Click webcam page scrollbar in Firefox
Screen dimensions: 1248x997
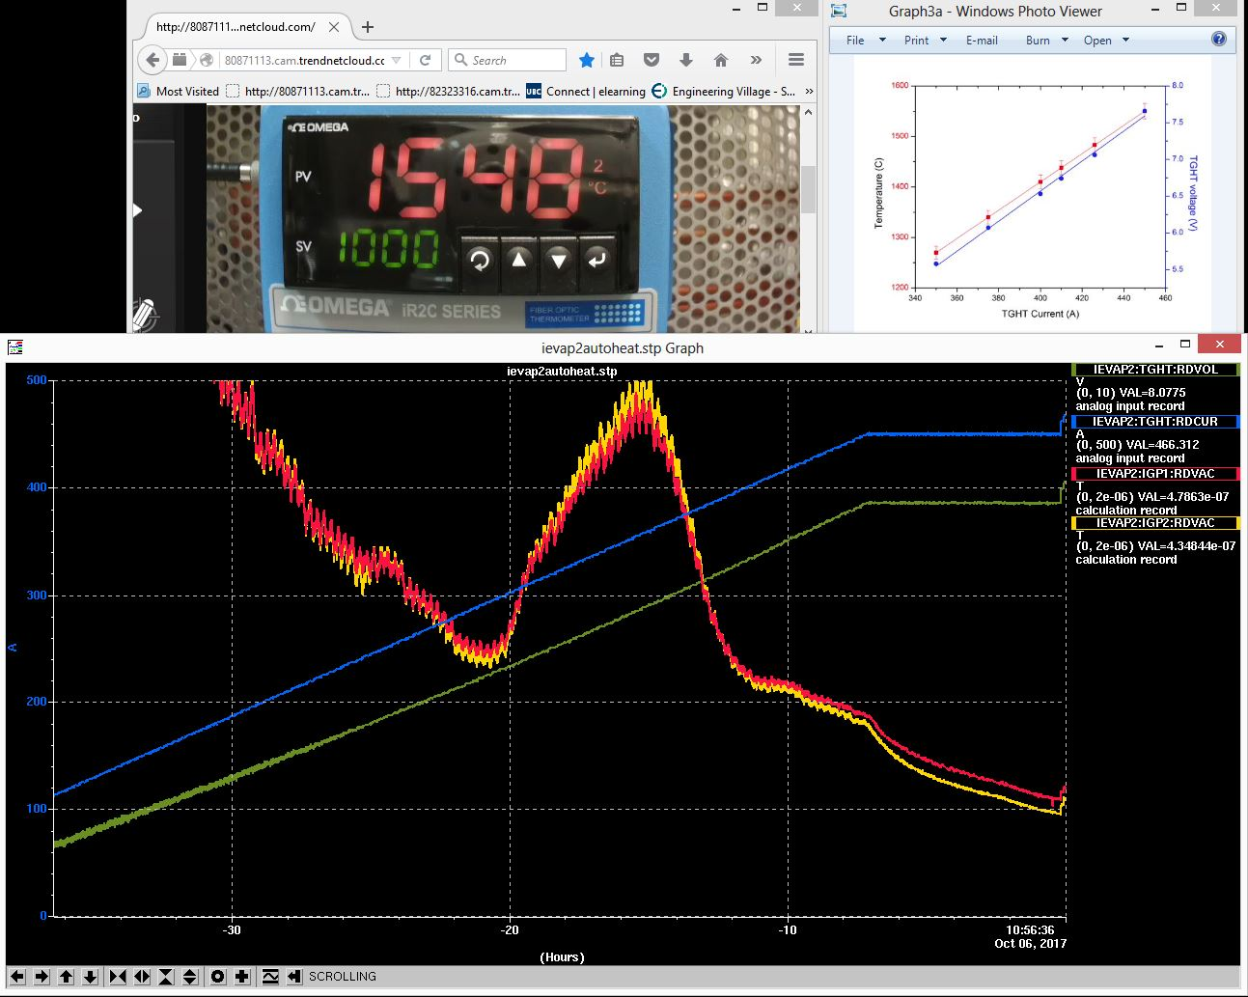pyautogui.click(x=809, y=189)
